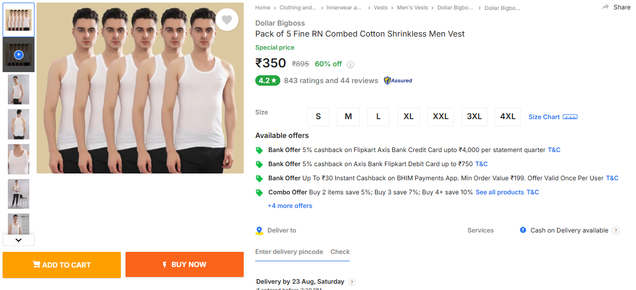Add product to wishlist heart icon

[226, 20]
